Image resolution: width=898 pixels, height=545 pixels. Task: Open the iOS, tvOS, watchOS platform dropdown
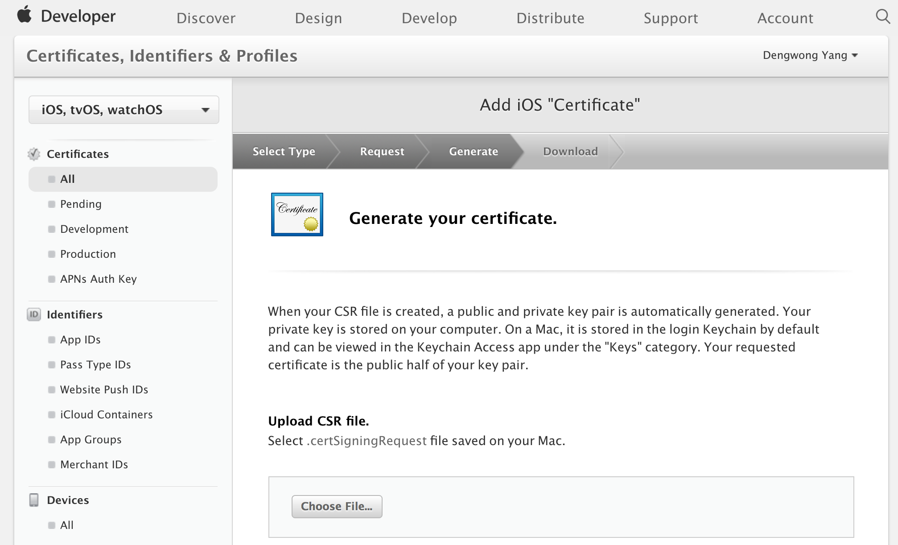point(124,110)
